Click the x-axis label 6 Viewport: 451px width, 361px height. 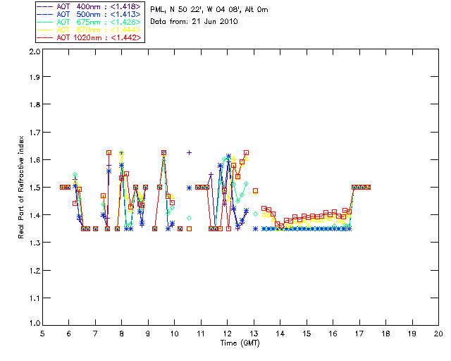pyautogui.click(x=69, y=334)
